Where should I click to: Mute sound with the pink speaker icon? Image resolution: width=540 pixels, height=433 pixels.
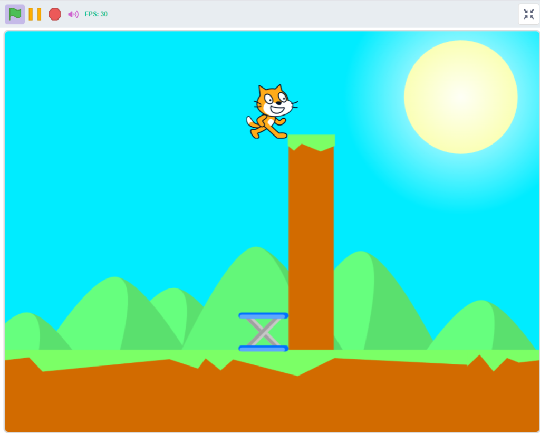coord(73,14)
